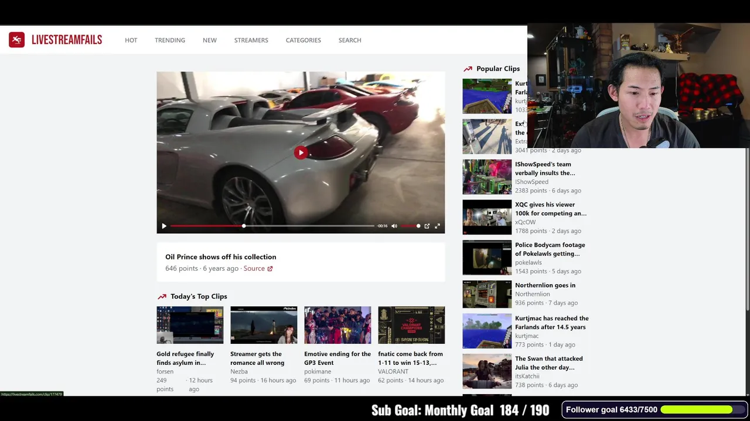The image size is (750, 421).
Task: Click the Today's Top Clips trending arrow icon
Action: tap(162, 296)
